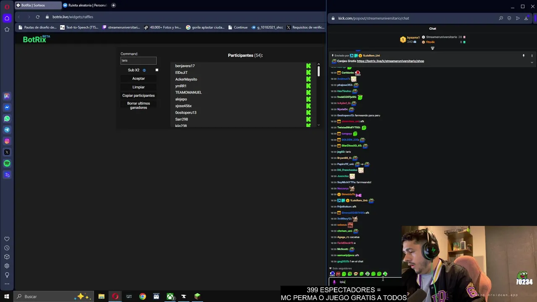Open the heart pinboards icon in sidebar
The width and height of the screenshot is (537, 302).
tap(7, 239)
